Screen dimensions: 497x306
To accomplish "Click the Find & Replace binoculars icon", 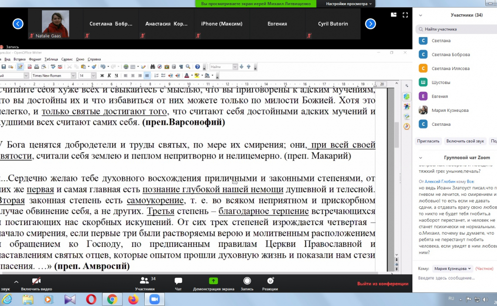I will (x=153, y=67).
